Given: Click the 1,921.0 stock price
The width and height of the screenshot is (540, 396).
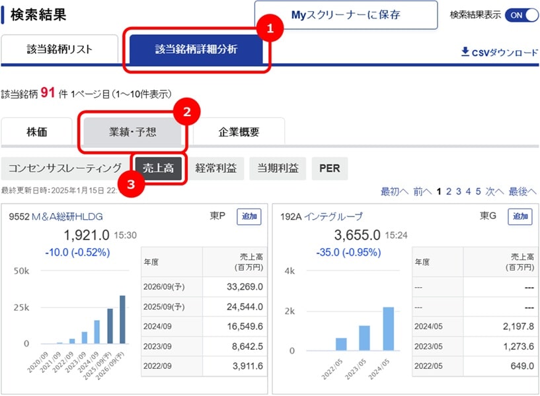Looking at the screenshot, I should pos(87,236).
